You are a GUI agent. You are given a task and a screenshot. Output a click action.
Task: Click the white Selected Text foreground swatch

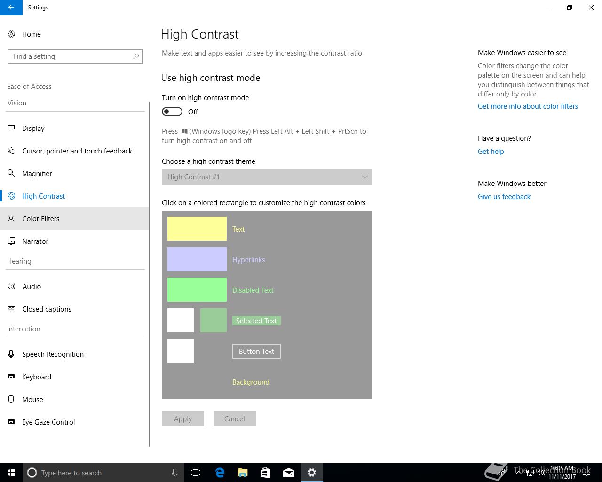point(181,321)
